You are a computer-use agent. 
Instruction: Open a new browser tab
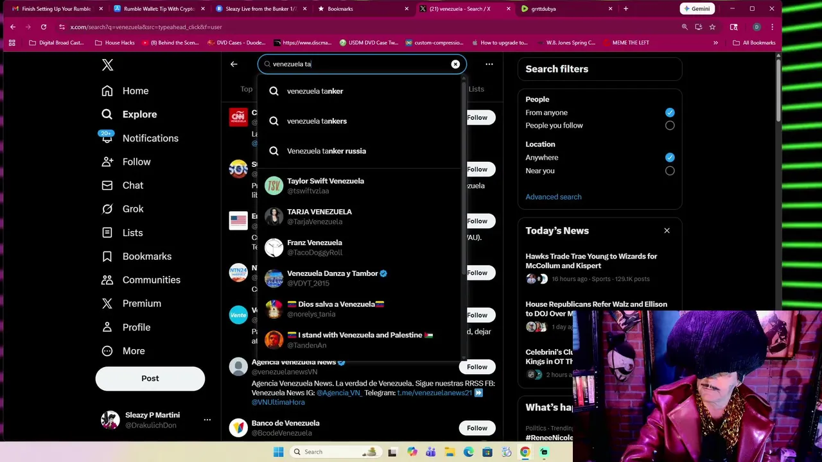click(625, 9)
